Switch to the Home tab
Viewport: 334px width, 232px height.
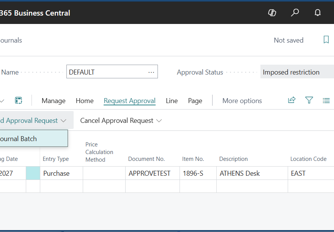(x=85, y=101)
